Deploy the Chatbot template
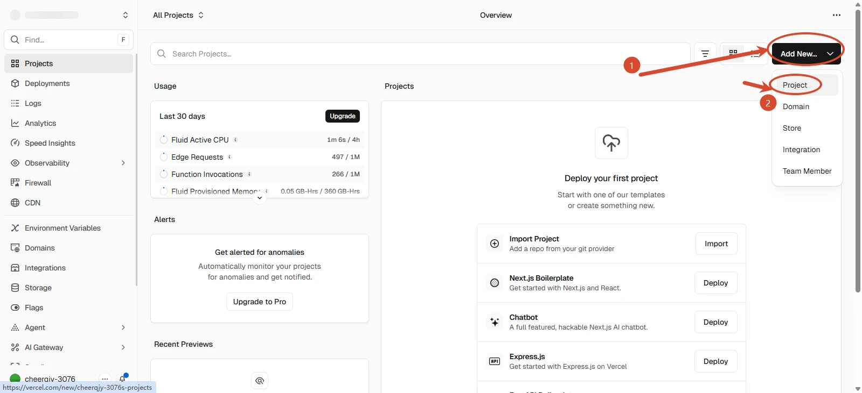The height and width of the screenshot is (393, 862). point(716,322)
